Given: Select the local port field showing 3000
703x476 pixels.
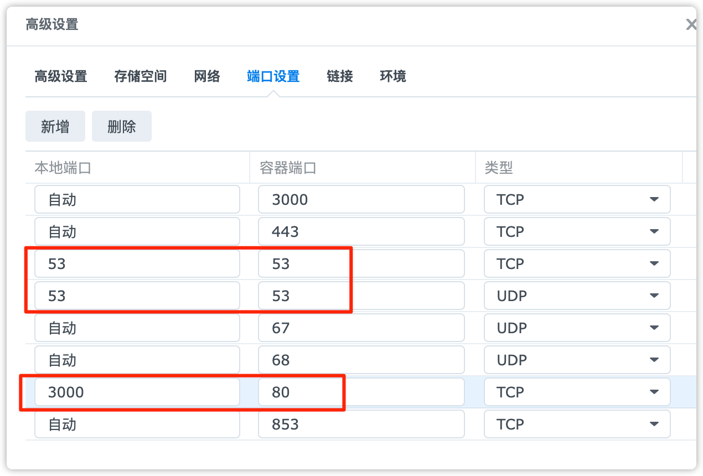Looking at the screenshot, I should 137,392.
